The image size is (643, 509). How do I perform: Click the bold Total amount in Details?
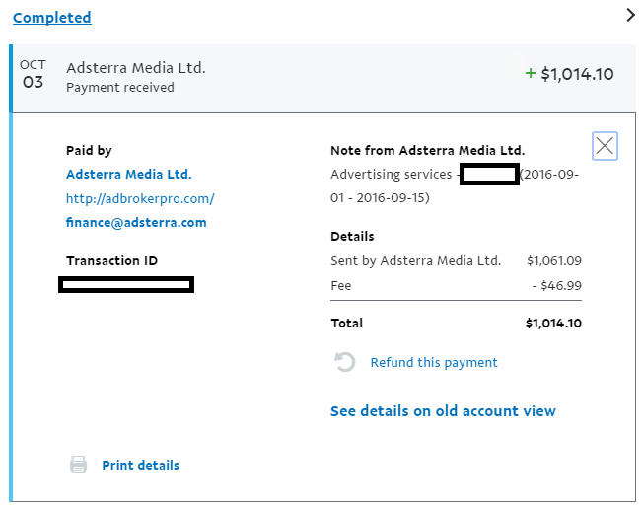[553, 323]
